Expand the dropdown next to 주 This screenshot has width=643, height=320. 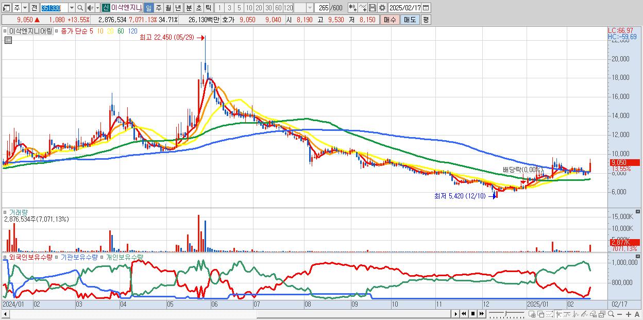[x=25, y=8]
